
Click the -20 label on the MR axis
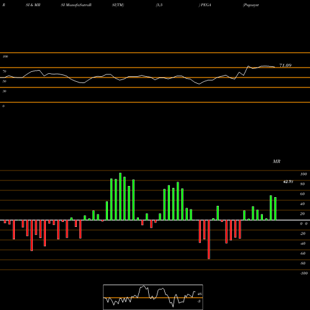coord(303,234)
